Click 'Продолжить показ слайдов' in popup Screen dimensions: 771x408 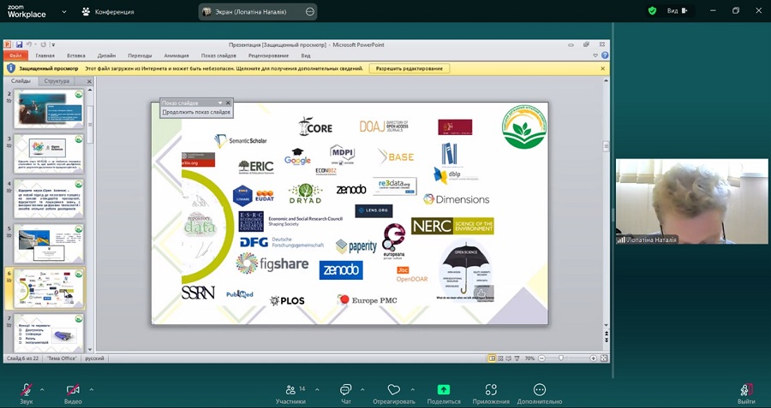[x=196, y=112]
